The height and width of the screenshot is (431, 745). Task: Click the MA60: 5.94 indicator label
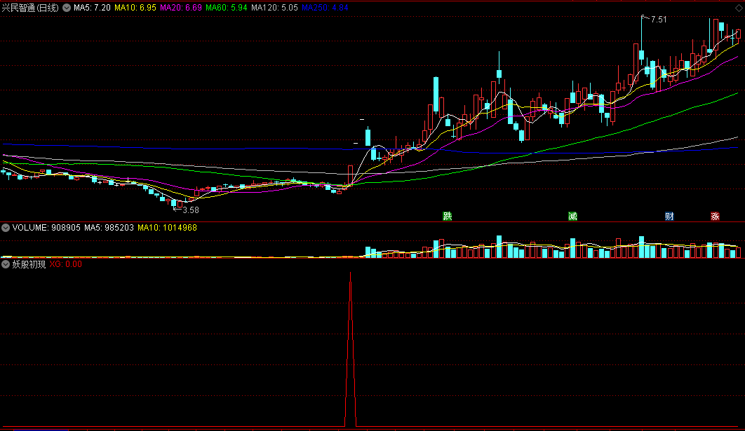click(227, 8)
